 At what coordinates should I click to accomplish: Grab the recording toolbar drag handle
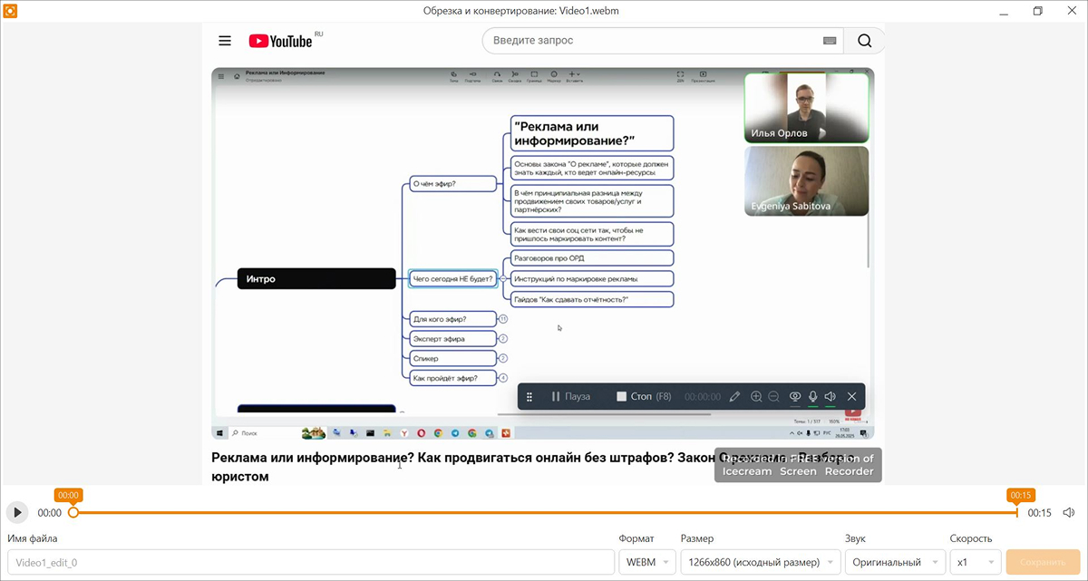529,397
